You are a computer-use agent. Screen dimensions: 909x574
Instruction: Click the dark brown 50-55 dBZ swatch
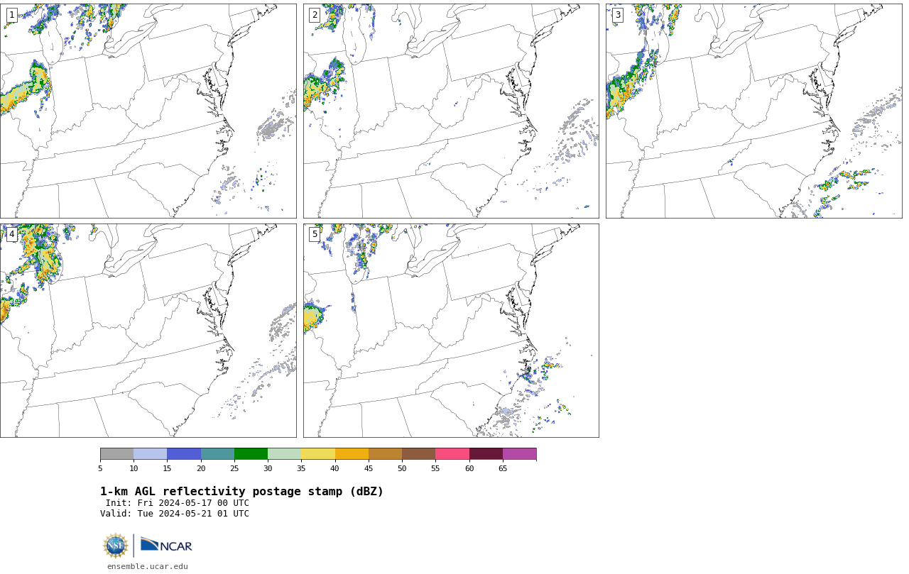[x=419, y=454]
